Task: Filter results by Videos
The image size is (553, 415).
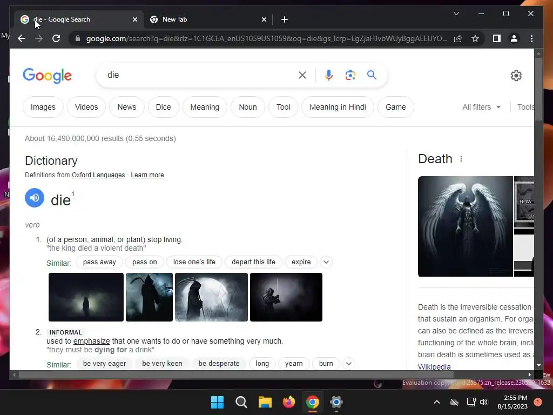Action: tap(86, 107)
